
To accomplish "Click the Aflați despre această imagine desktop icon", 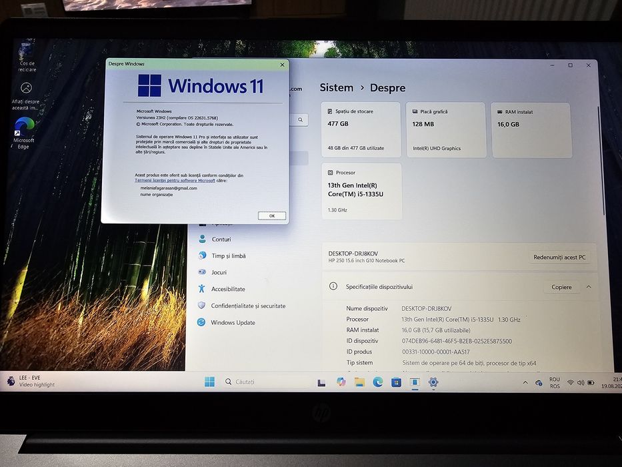I will point(26,96).
